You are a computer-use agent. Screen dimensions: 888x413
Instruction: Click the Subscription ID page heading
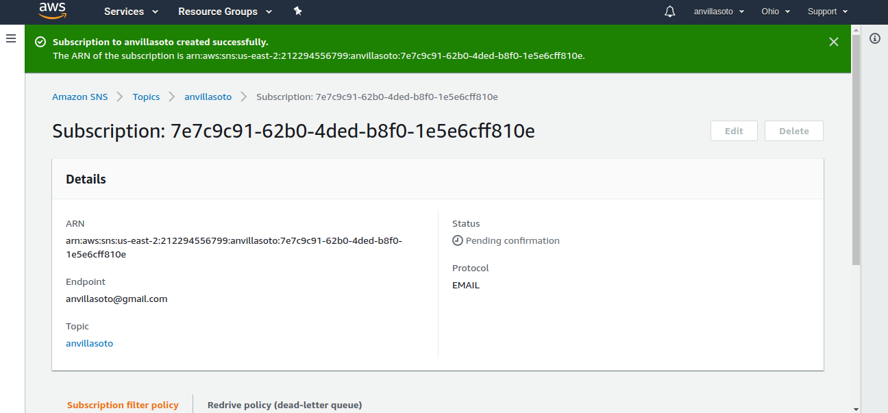[x=293, y=131]
